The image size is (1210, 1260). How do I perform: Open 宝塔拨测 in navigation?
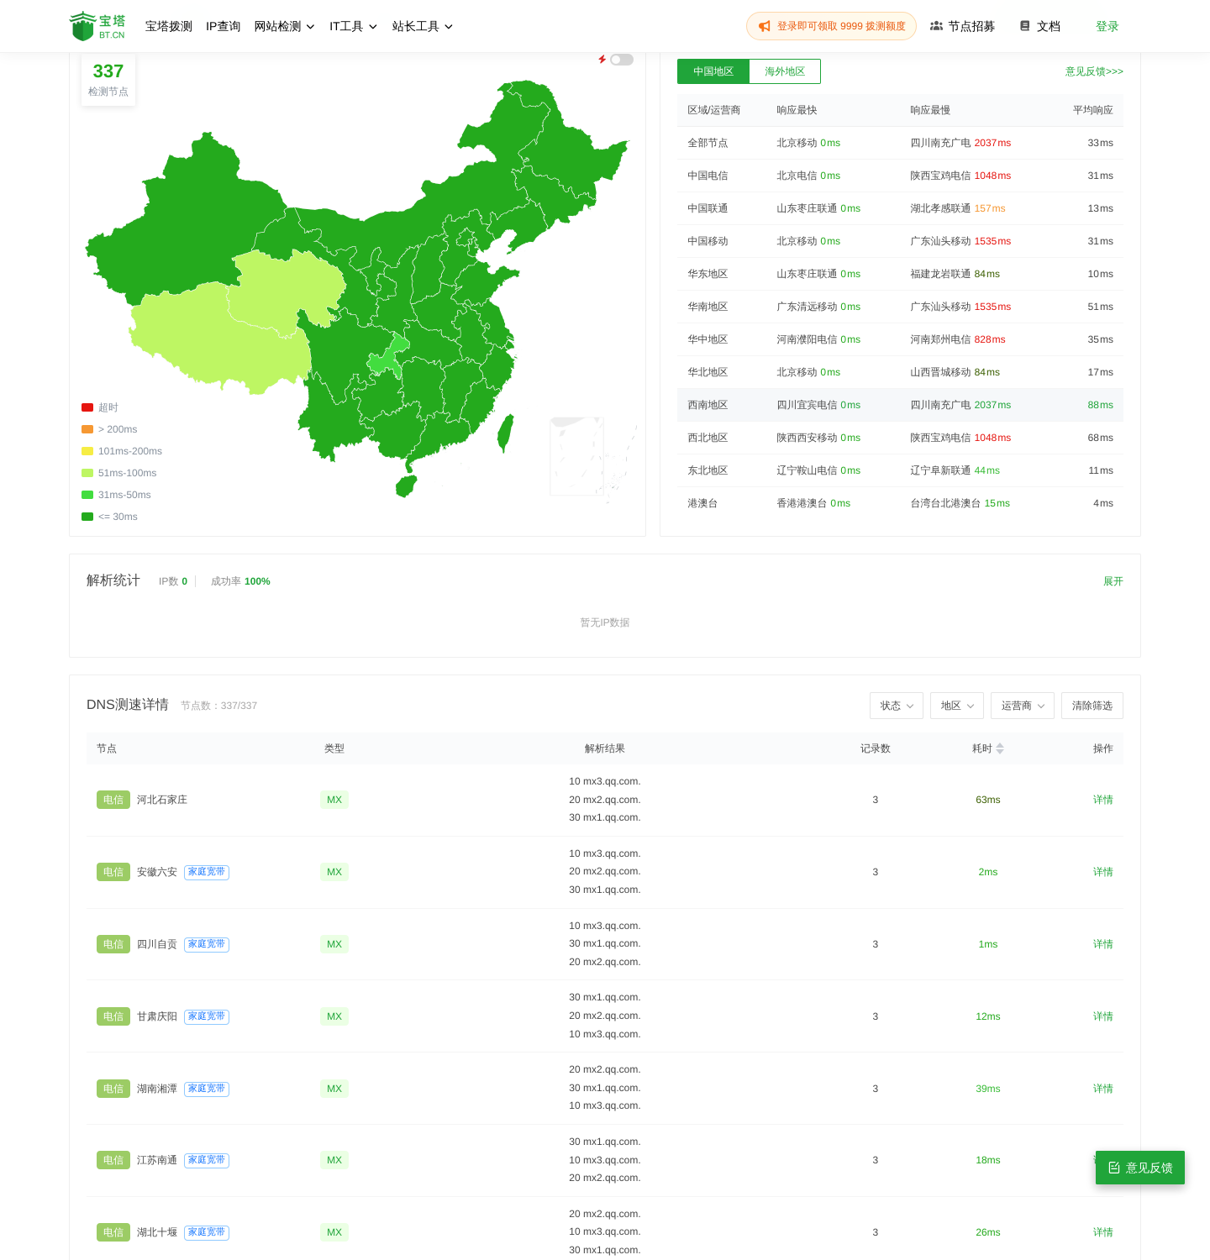(x=169, y=26)
